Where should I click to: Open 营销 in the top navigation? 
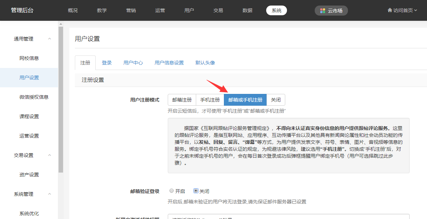[x=131, y=10]
